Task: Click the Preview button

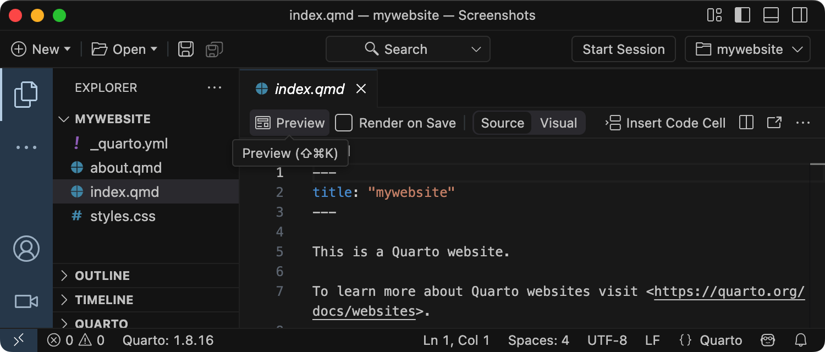Action: tap(290, 123)
